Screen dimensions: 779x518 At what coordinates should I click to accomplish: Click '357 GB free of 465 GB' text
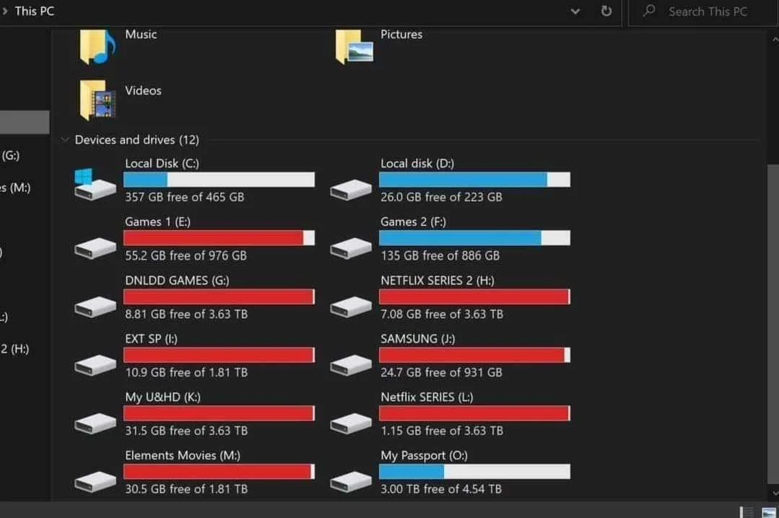coord(185,197)
